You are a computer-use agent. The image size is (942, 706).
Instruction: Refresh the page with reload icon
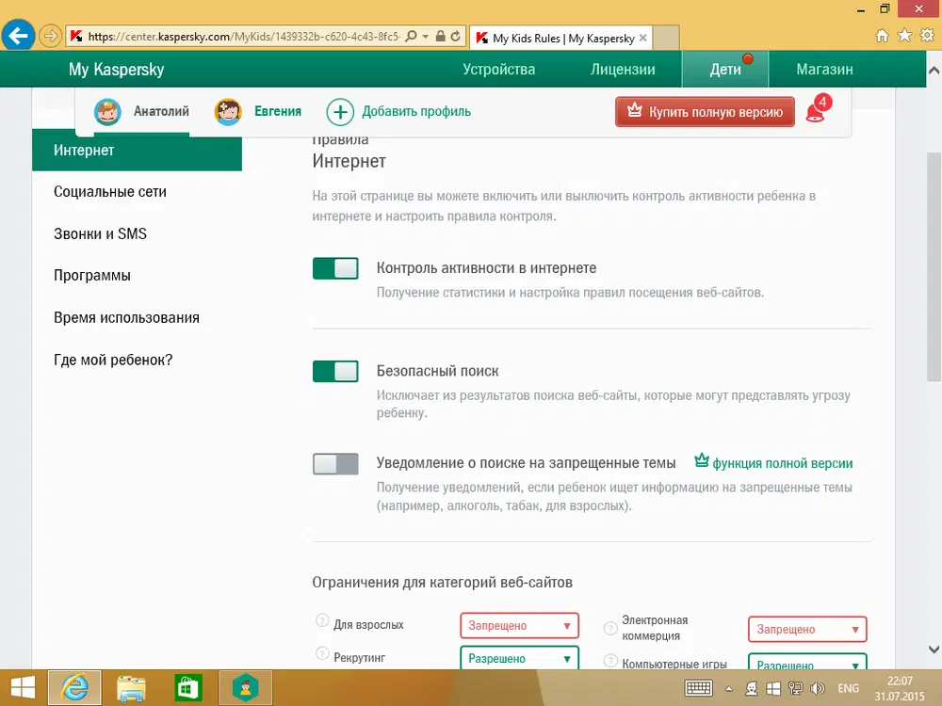[x=456, y=37]
